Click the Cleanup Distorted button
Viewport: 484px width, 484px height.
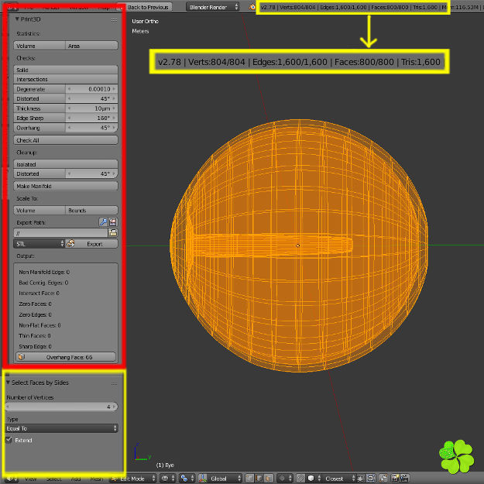click(x=39, y=173)
